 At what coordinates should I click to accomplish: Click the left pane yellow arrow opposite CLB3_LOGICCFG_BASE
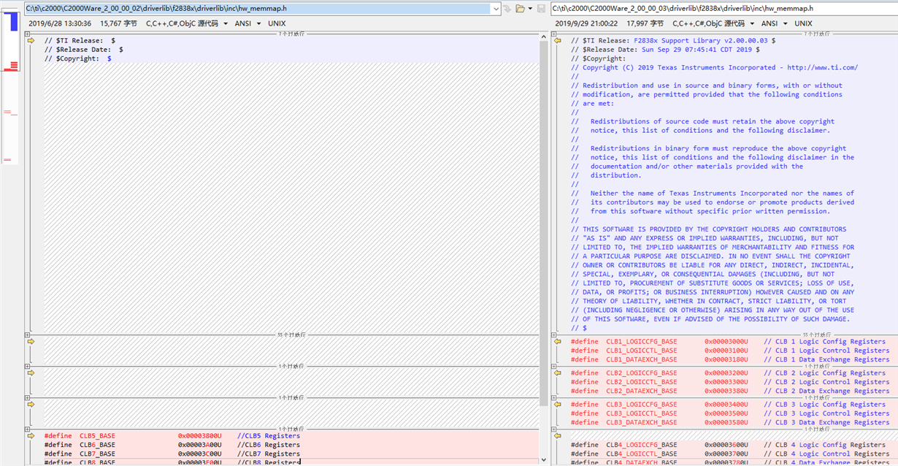31,404
